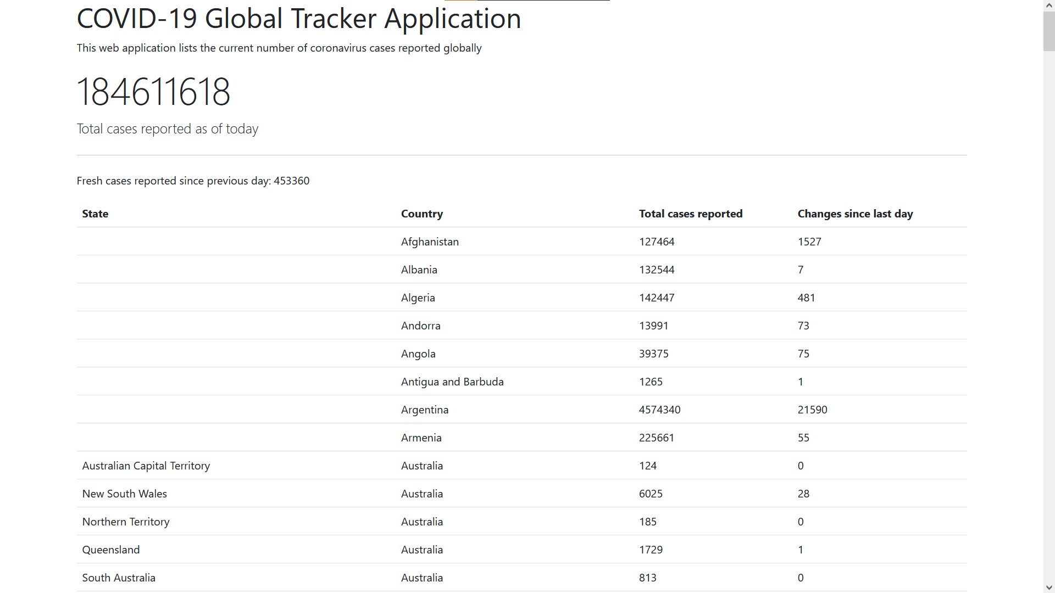
Task: Select the Afghanistan country cell
Action: (430, 242)
